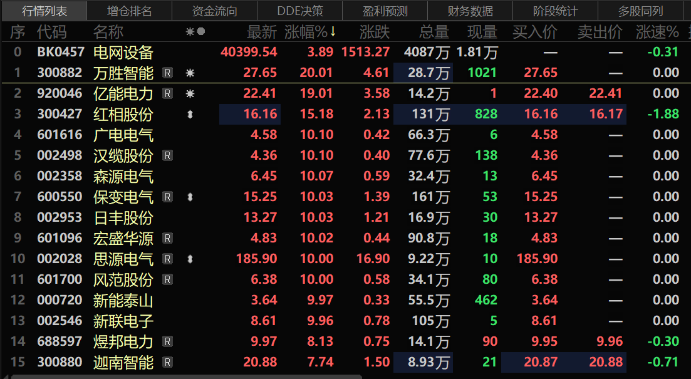
Task: Click the R badge beside 煜邦电力
Action: [x=167, y=341]
